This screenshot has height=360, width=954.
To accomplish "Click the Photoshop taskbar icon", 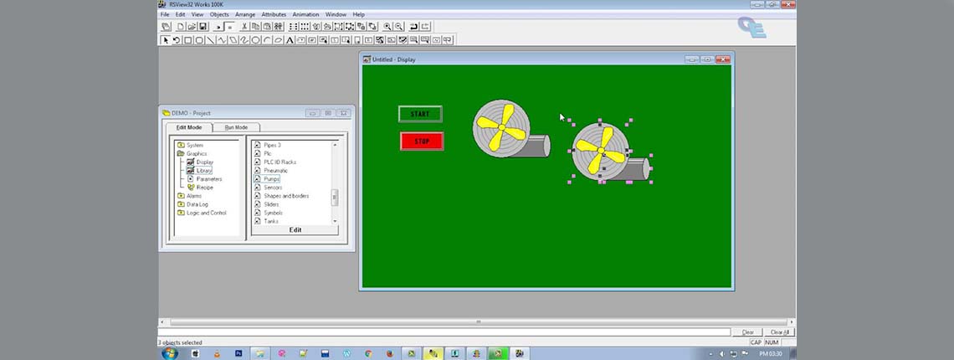I will pos(238,353).
